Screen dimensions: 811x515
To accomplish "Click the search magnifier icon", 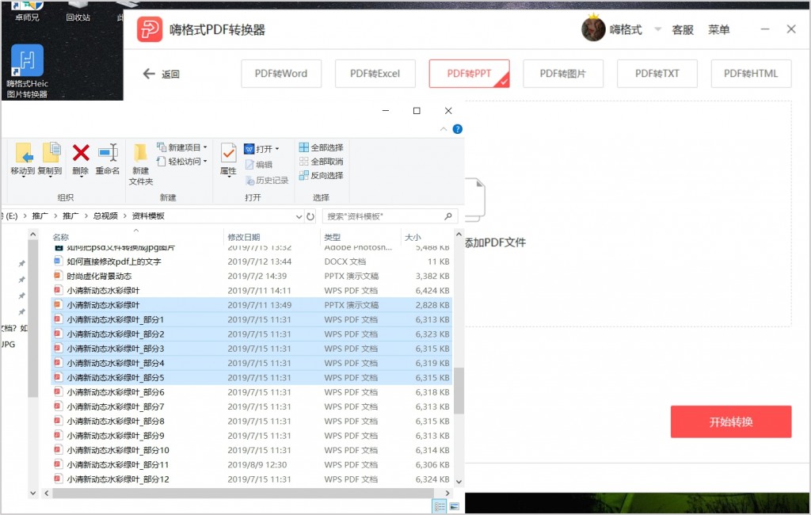I will pyautogui.click(x=448, y=216).
